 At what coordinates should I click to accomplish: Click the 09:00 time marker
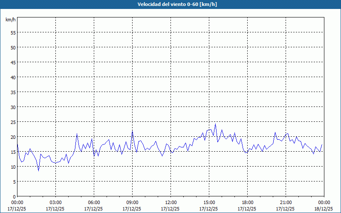coord(132,202)
